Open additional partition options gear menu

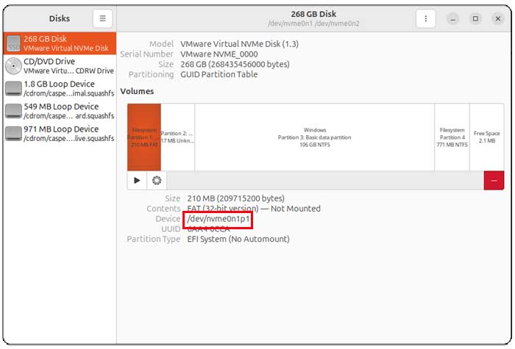coord(157,181)
